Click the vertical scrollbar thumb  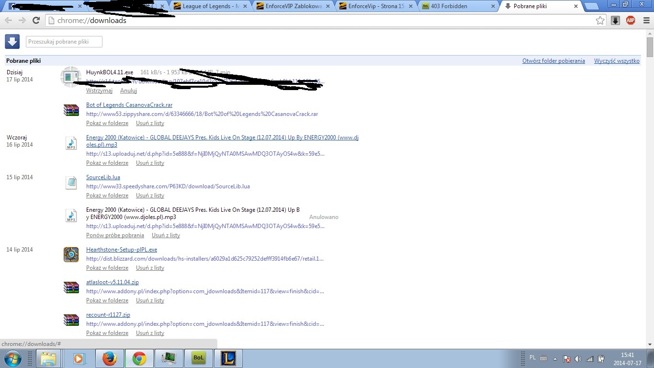point(650,47)
